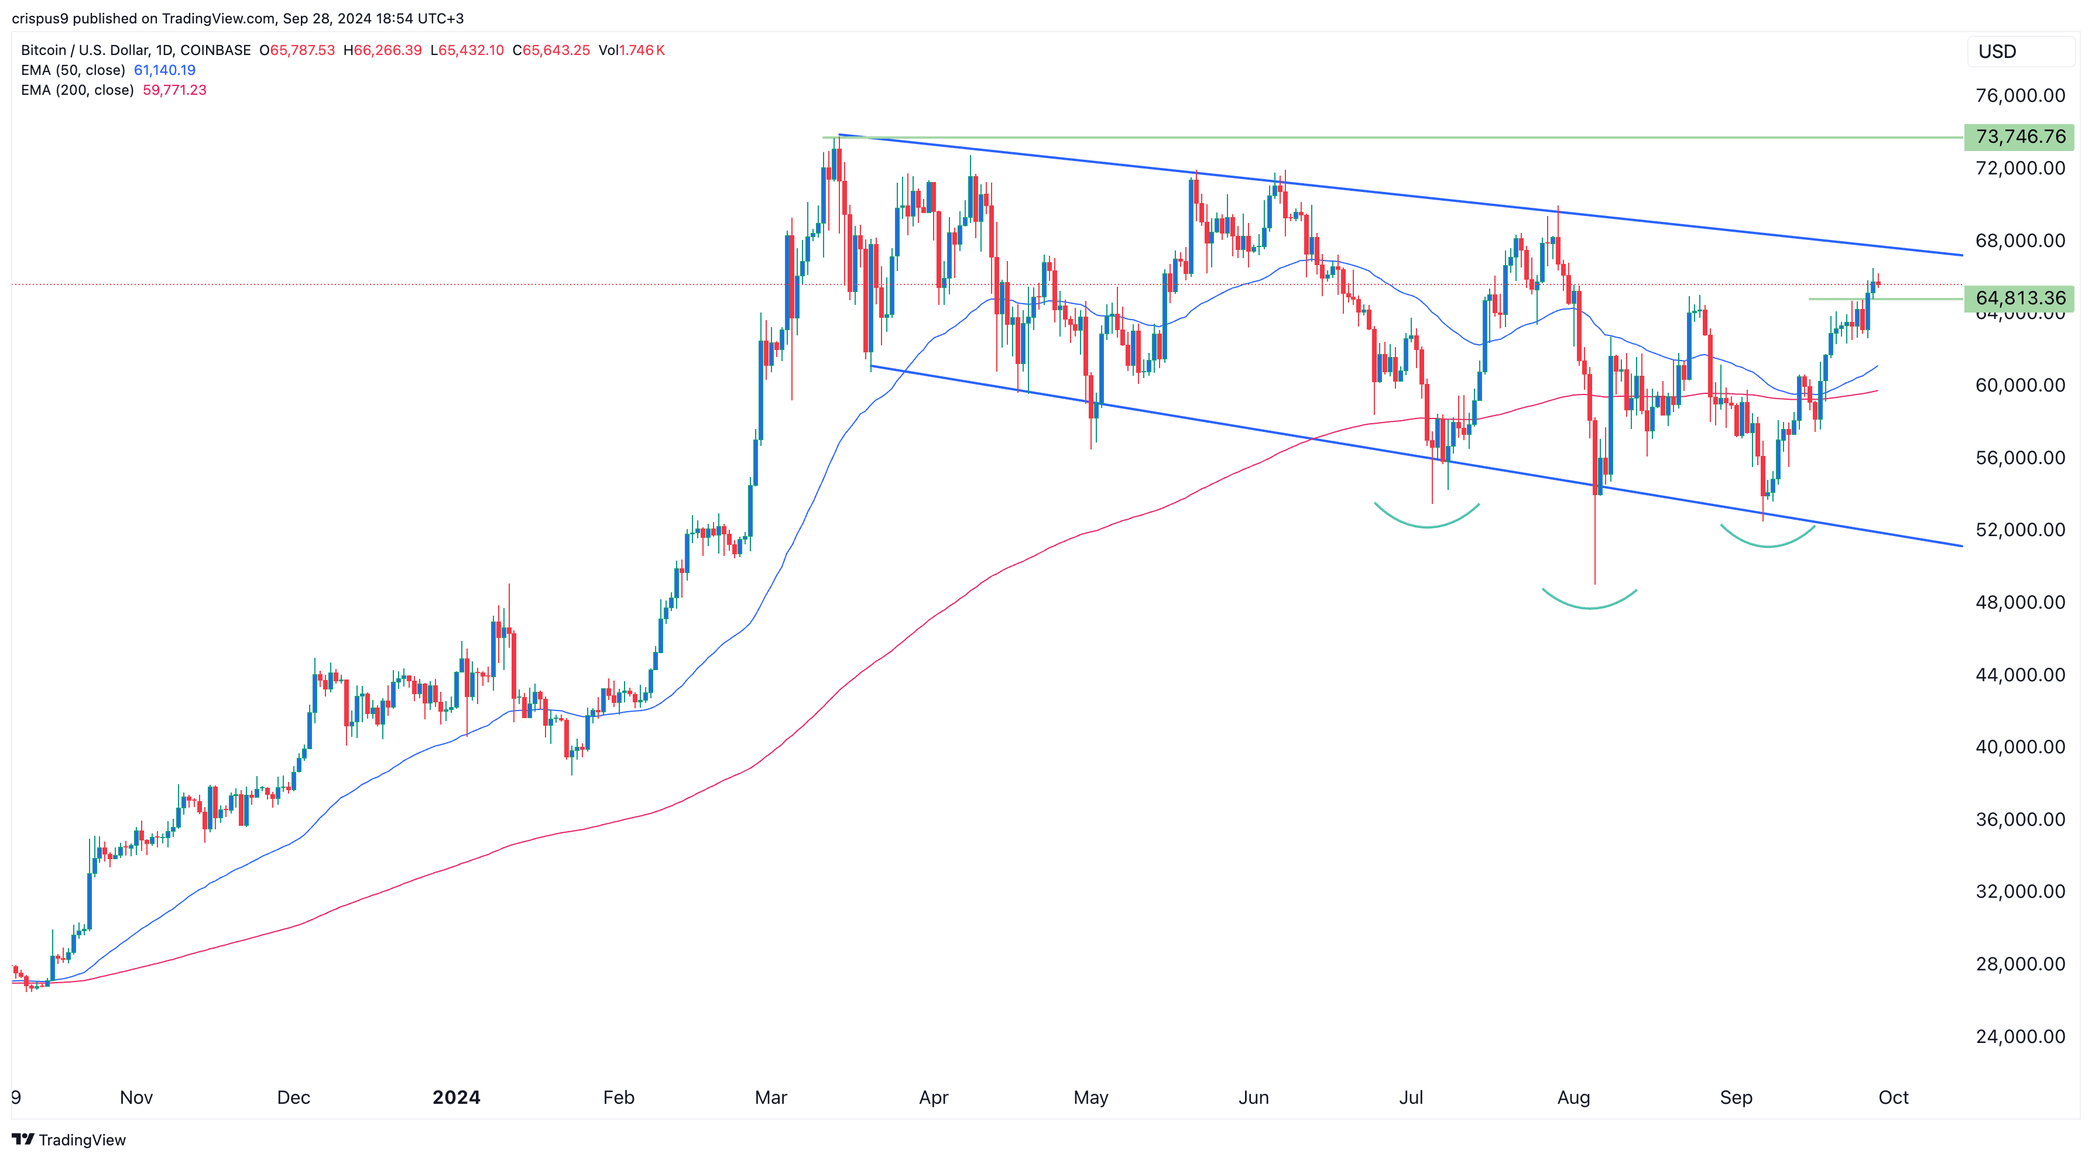Click the 59,771.23 EMA 200 value

point(174,90)
